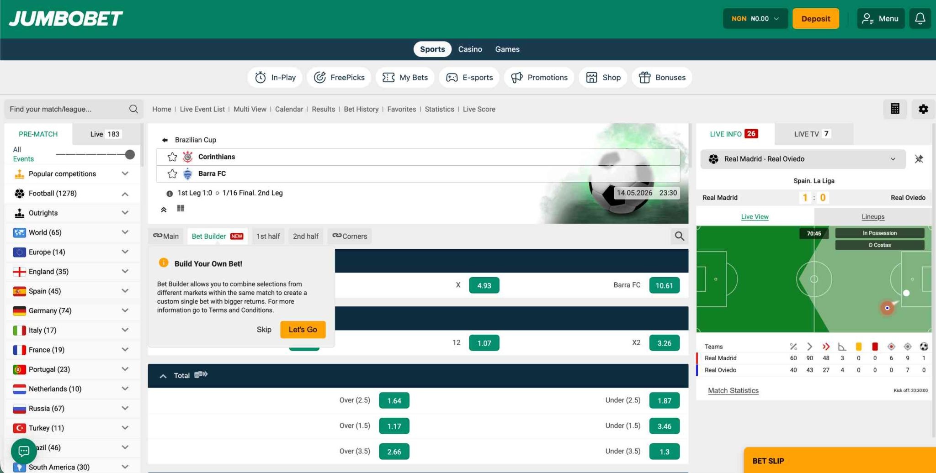Image resolution: width=936 pixels, height=473 pixels.
Task: Click the Total cash-out coins icon
Action: pyautogui.click(x=201, y=375)
